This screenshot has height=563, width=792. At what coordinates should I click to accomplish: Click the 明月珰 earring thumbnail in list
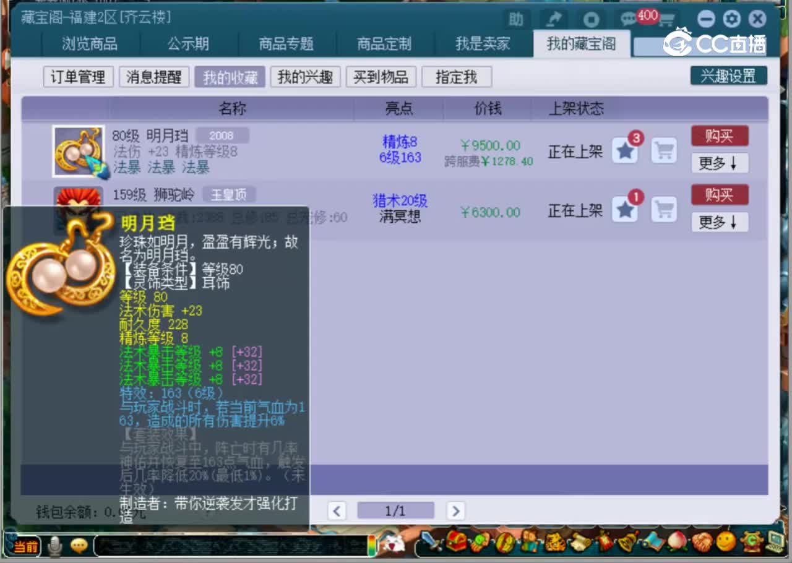pyautogui.click(x=79, y=151)
